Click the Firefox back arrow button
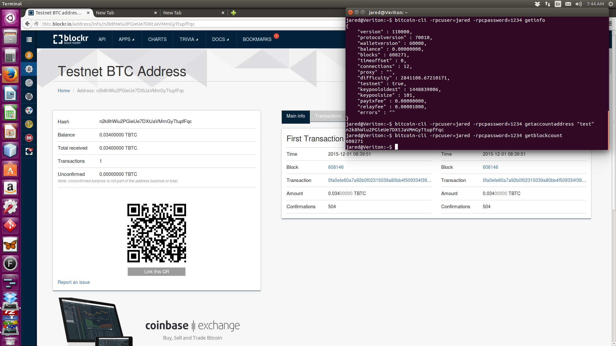616x346 pixels. pyautogui.click(x=28, y=24)
